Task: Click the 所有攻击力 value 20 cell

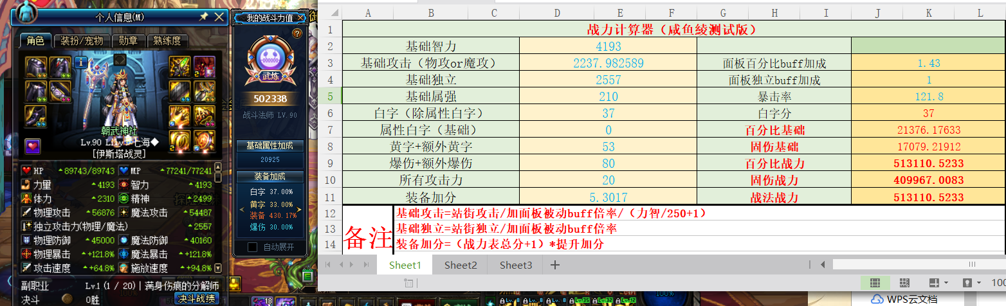Action: point(607,180)
